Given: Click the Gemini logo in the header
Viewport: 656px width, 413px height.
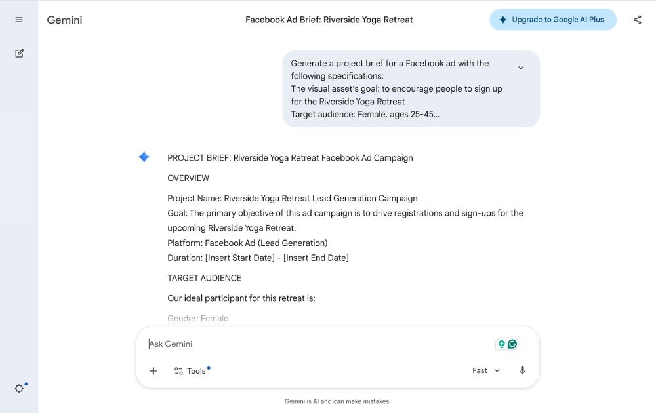Looking at the screenshot, I should pos(64,20).
